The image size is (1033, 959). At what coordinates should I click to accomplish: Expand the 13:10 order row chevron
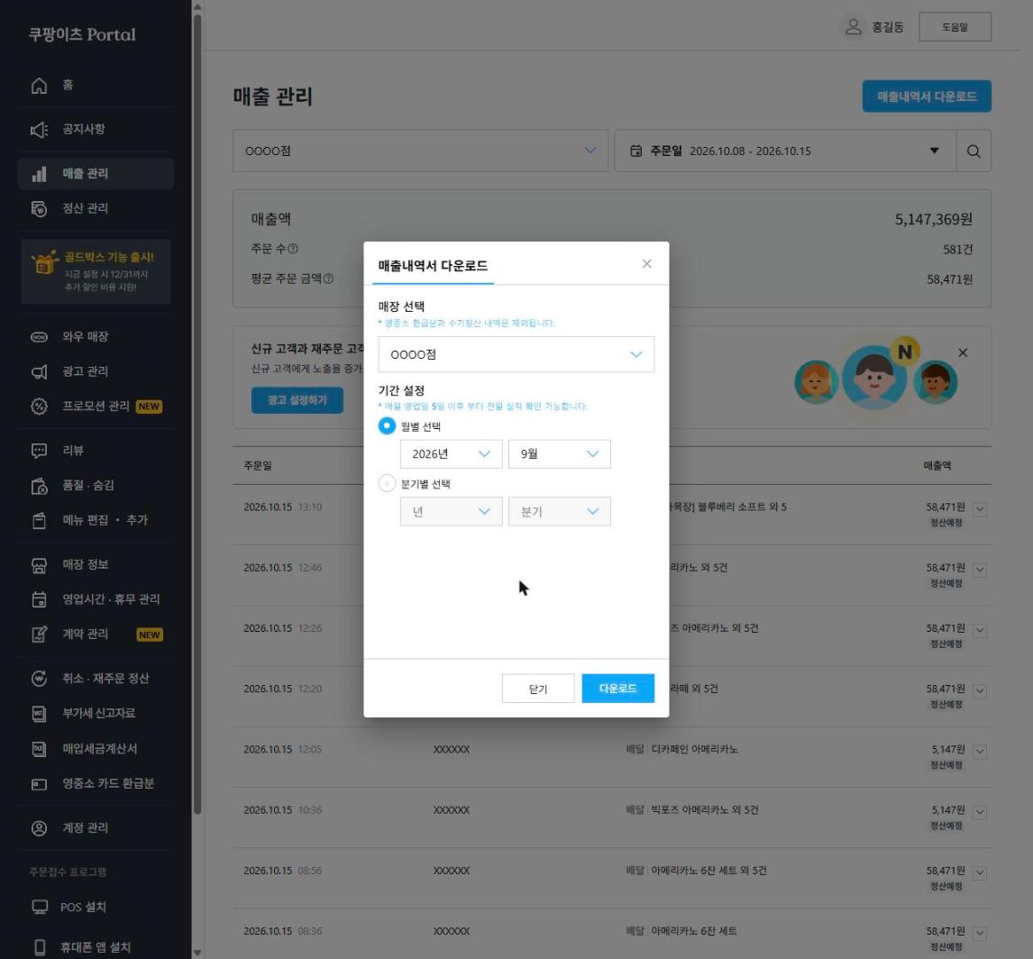pos(980,509)
